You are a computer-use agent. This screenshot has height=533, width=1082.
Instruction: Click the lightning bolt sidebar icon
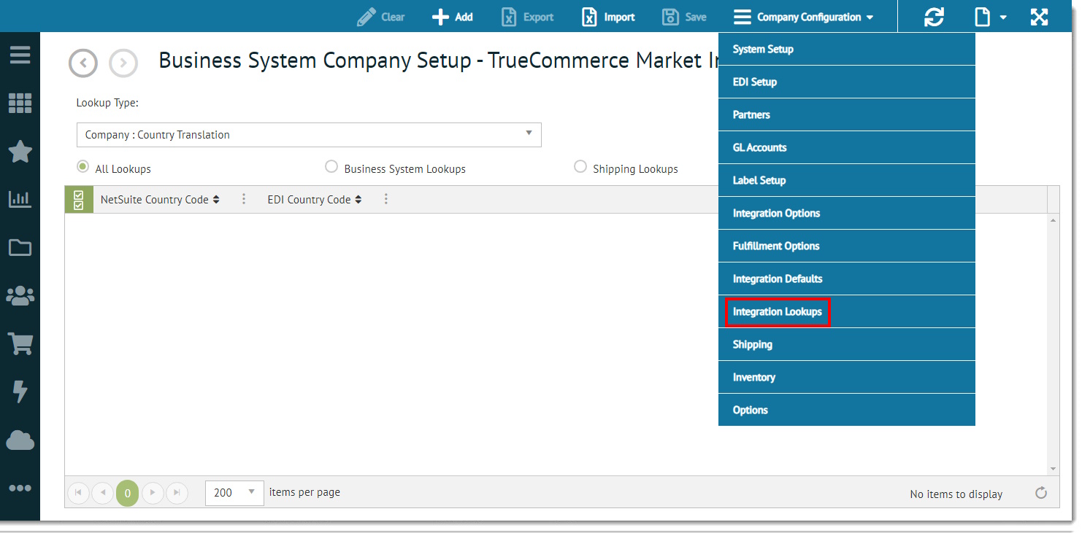[20, 392]
